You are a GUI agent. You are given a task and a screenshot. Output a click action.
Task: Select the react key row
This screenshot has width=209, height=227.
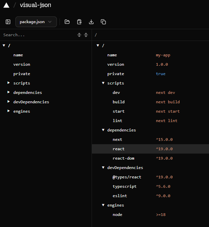[150, 149]
